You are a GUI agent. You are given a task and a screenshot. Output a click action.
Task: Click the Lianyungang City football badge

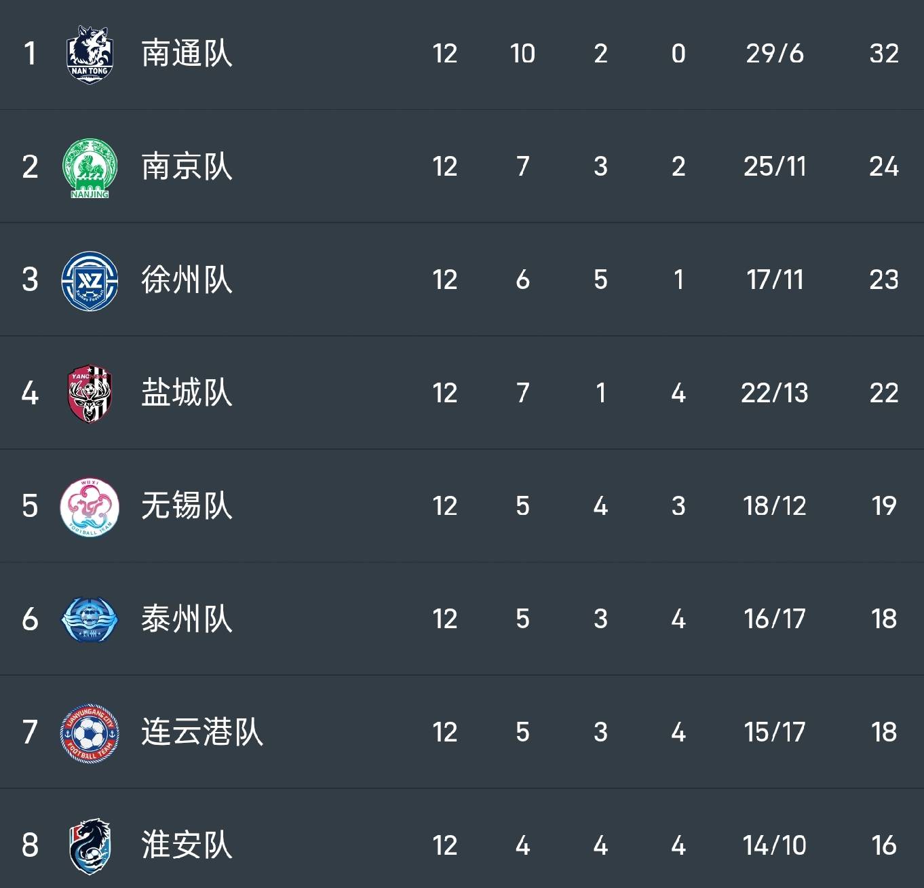pos(90,733)
